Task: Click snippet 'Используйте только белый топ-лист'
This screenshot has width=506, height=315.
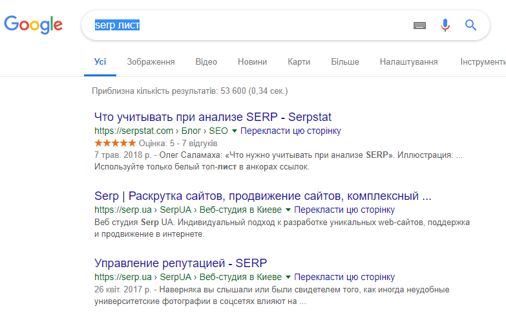Action: click(x=202, y=167)
